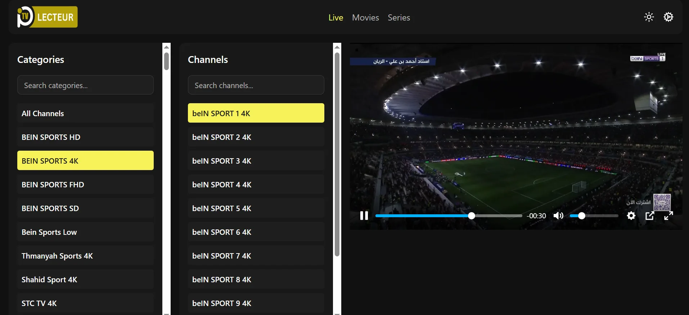Screen dimensions: 689x315
Task: Open video player quality settings gear
Action: coord(631,216)
